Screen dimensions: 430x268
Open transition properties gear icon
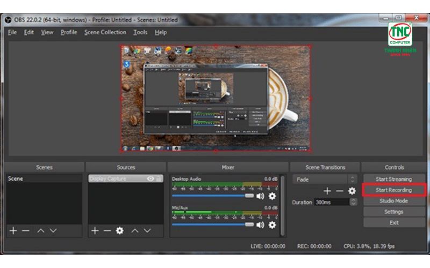[x=352, y=191]
